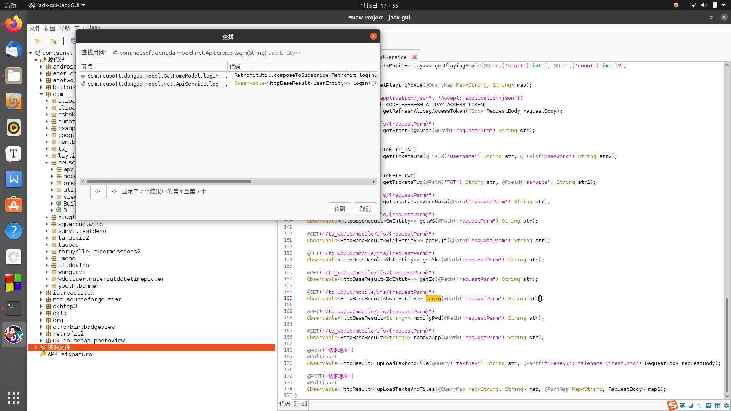Click the next results -> button
Image resolution: width=731 pixels, height=411 pixels.
tap(114, 191)
